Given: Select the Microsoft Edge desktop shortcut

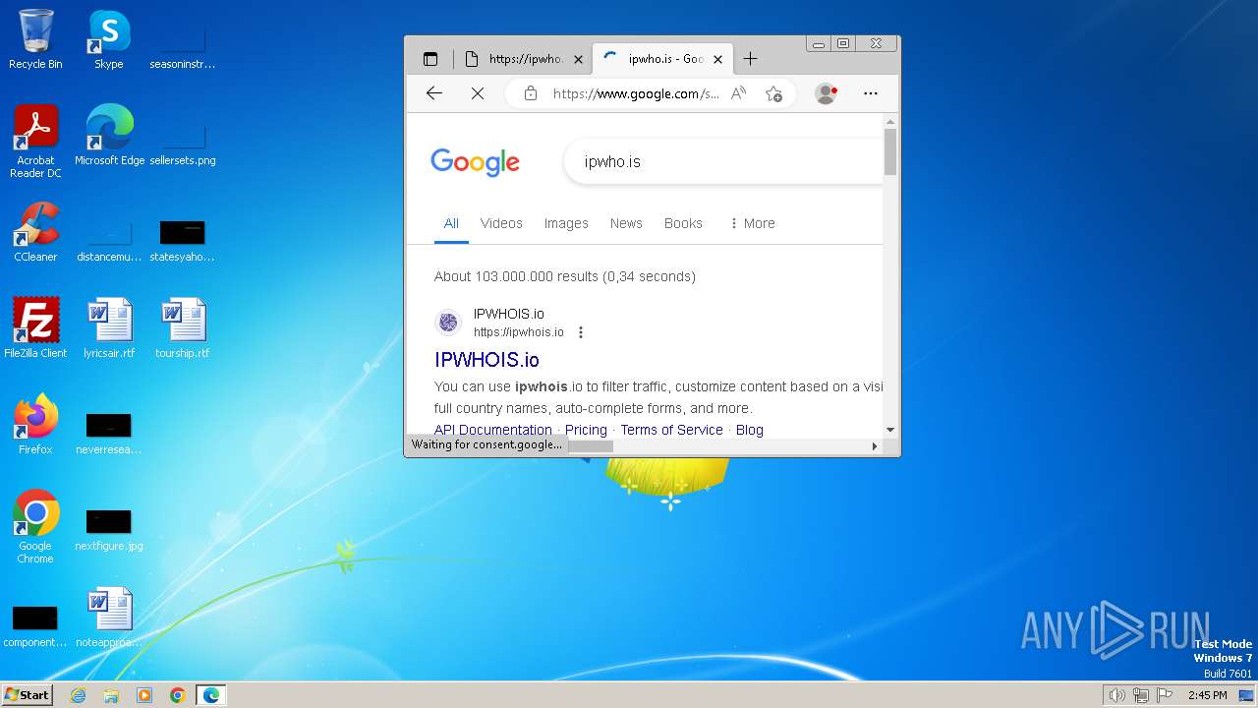Looking at the screenshot, I should (x=109, y=136).
